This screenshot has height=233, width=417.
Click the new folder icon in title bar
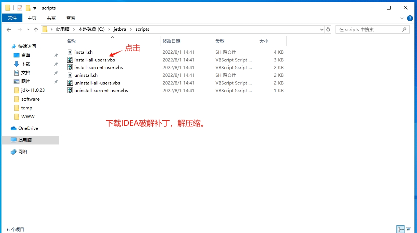(28, 8)
